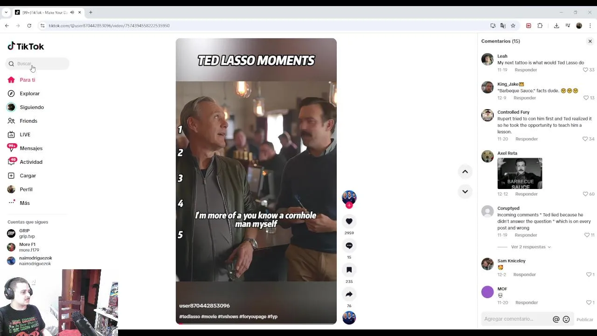This screenshot has height=336, width=597.
Task: Reply to Controlled Fury's comment
Action: pyautogui.click(x=527, y=139)
